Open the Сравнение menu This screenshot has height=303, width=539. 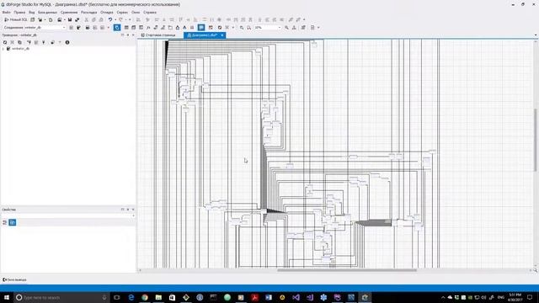(x=69, y=12)
